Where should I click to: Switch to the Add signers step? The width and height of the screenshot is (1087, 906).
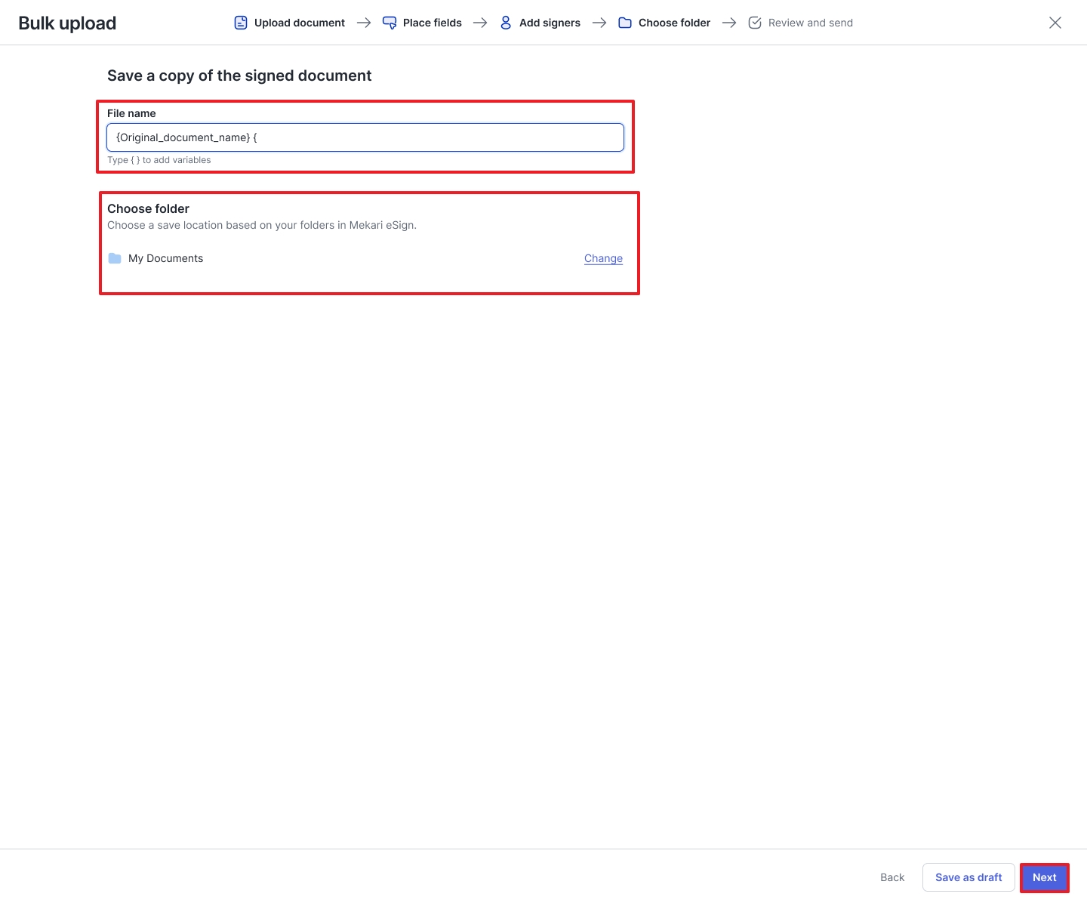click(550, 23)
